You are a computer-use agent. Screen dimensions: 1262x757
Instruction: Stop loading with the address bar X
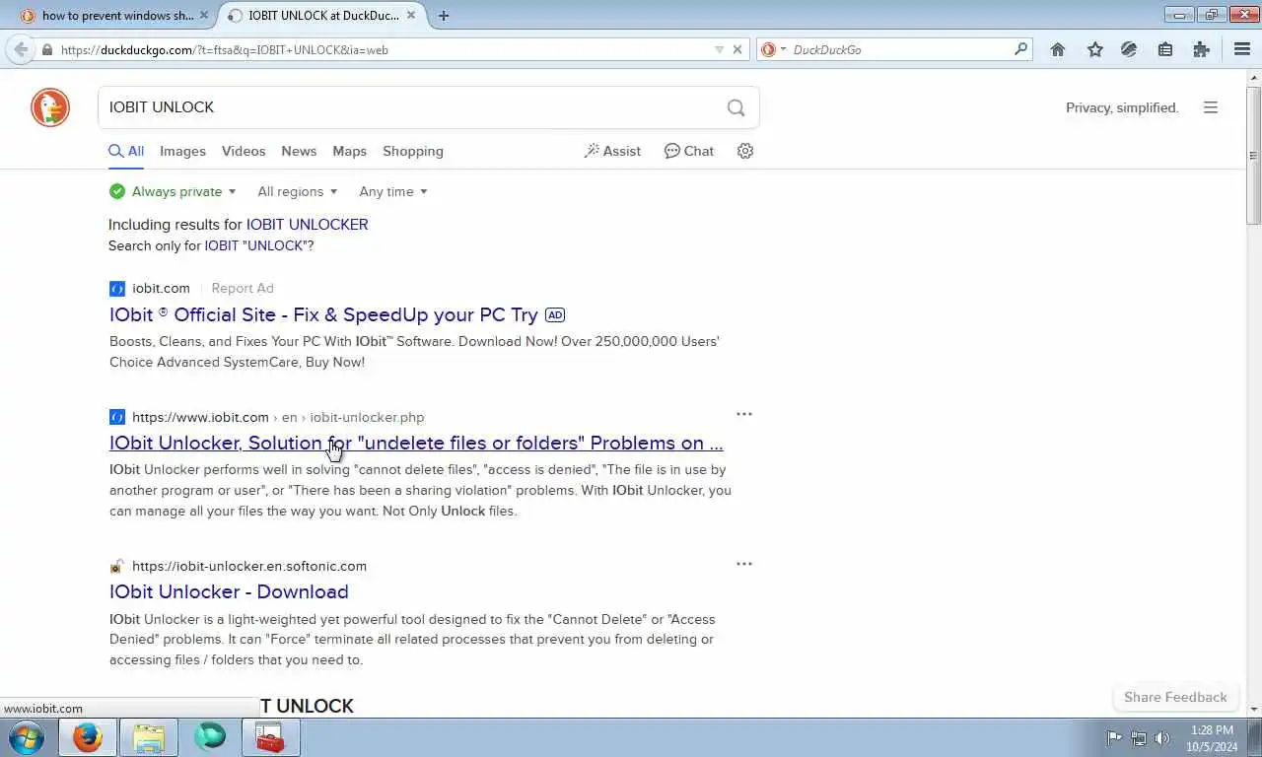coord(736,49)
